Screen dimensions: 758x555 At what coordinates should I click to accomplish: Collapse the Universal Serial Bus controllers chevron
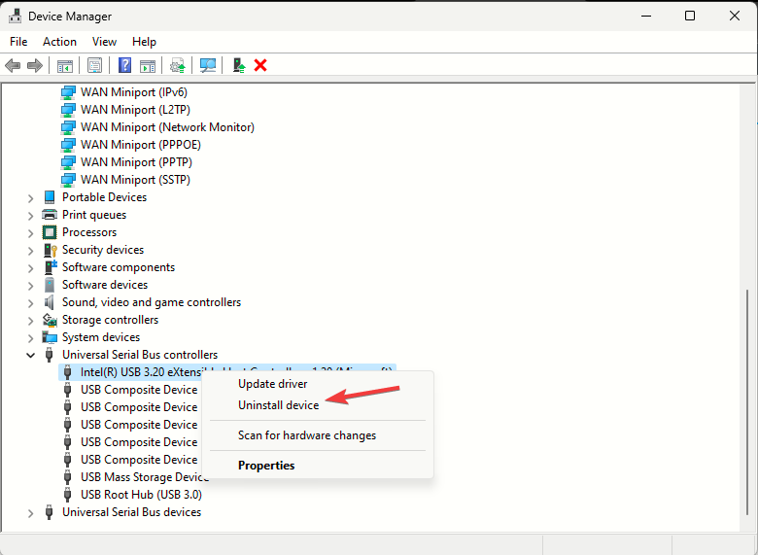(30, 355)
